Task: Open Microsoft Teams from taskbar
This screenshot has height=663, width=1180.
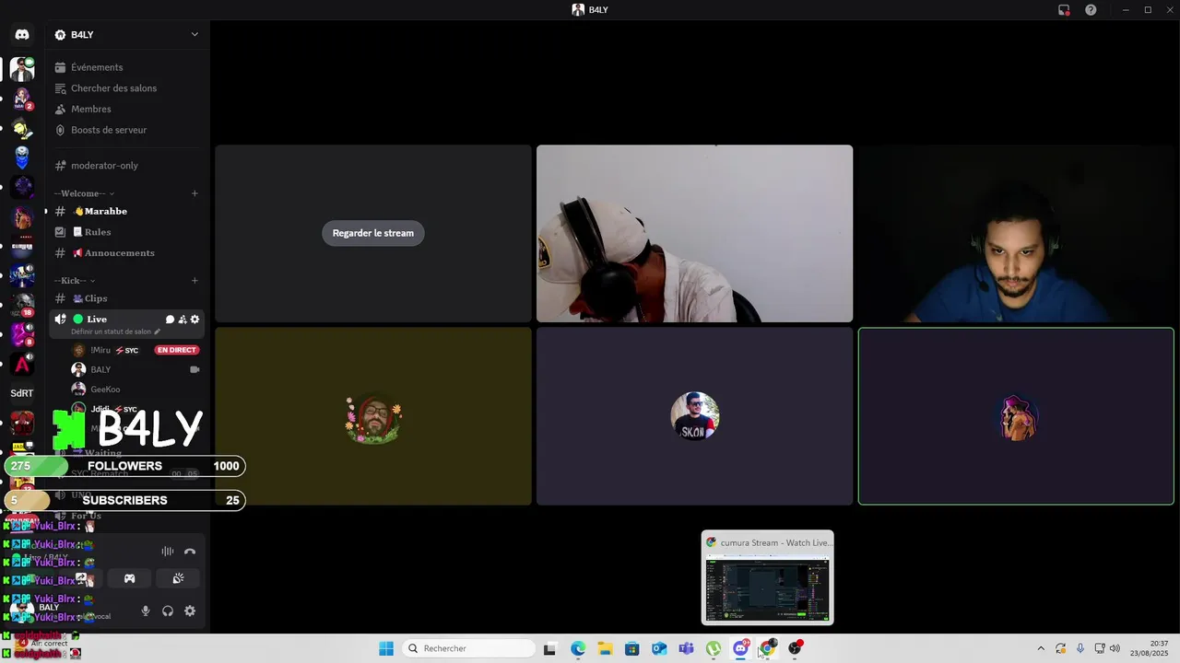Action: 686,648
